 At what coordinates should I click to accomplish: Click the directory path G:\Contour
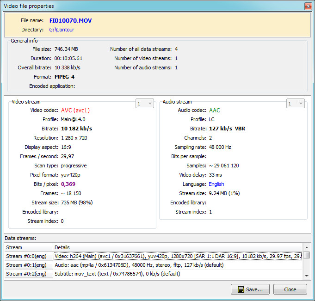(62, 30)
